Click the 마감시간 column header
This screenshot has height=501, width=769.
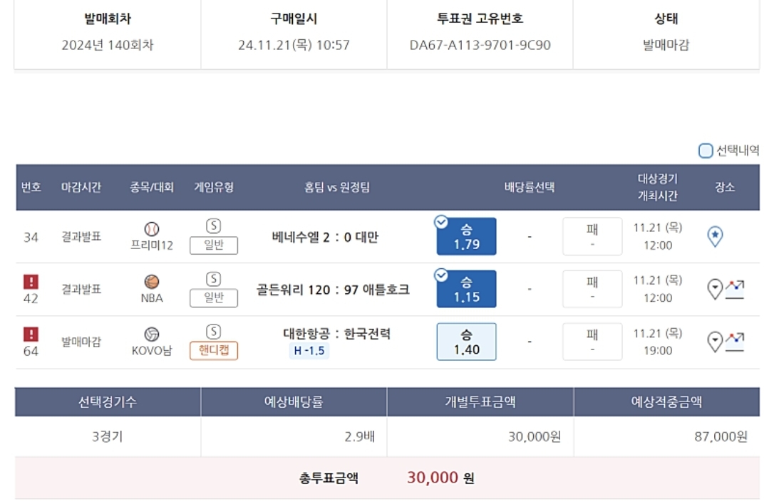click(x=81, y=188)
